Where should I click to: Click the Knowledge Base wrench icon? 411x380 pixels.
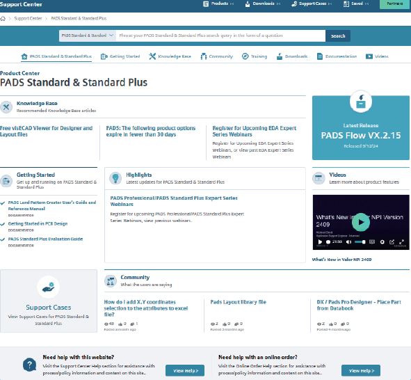(x=6, y=107)
